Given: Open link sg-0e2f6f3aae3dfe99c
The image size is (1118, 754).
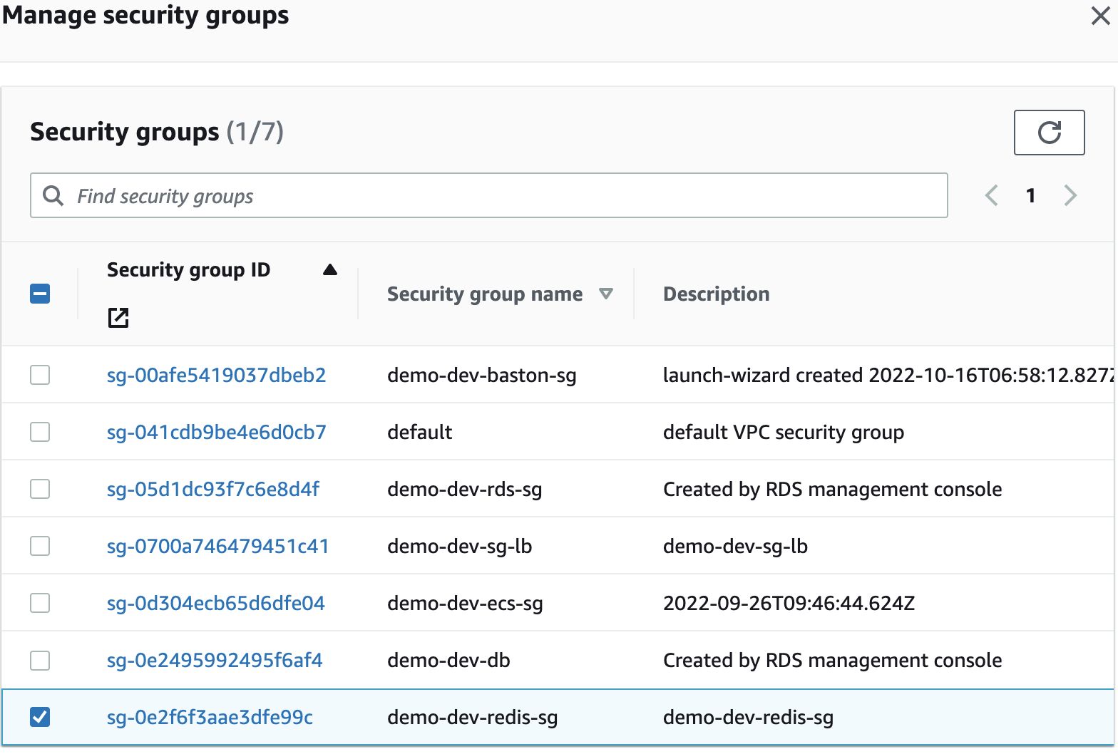Looking at the screenshot, I should [210, 717].
